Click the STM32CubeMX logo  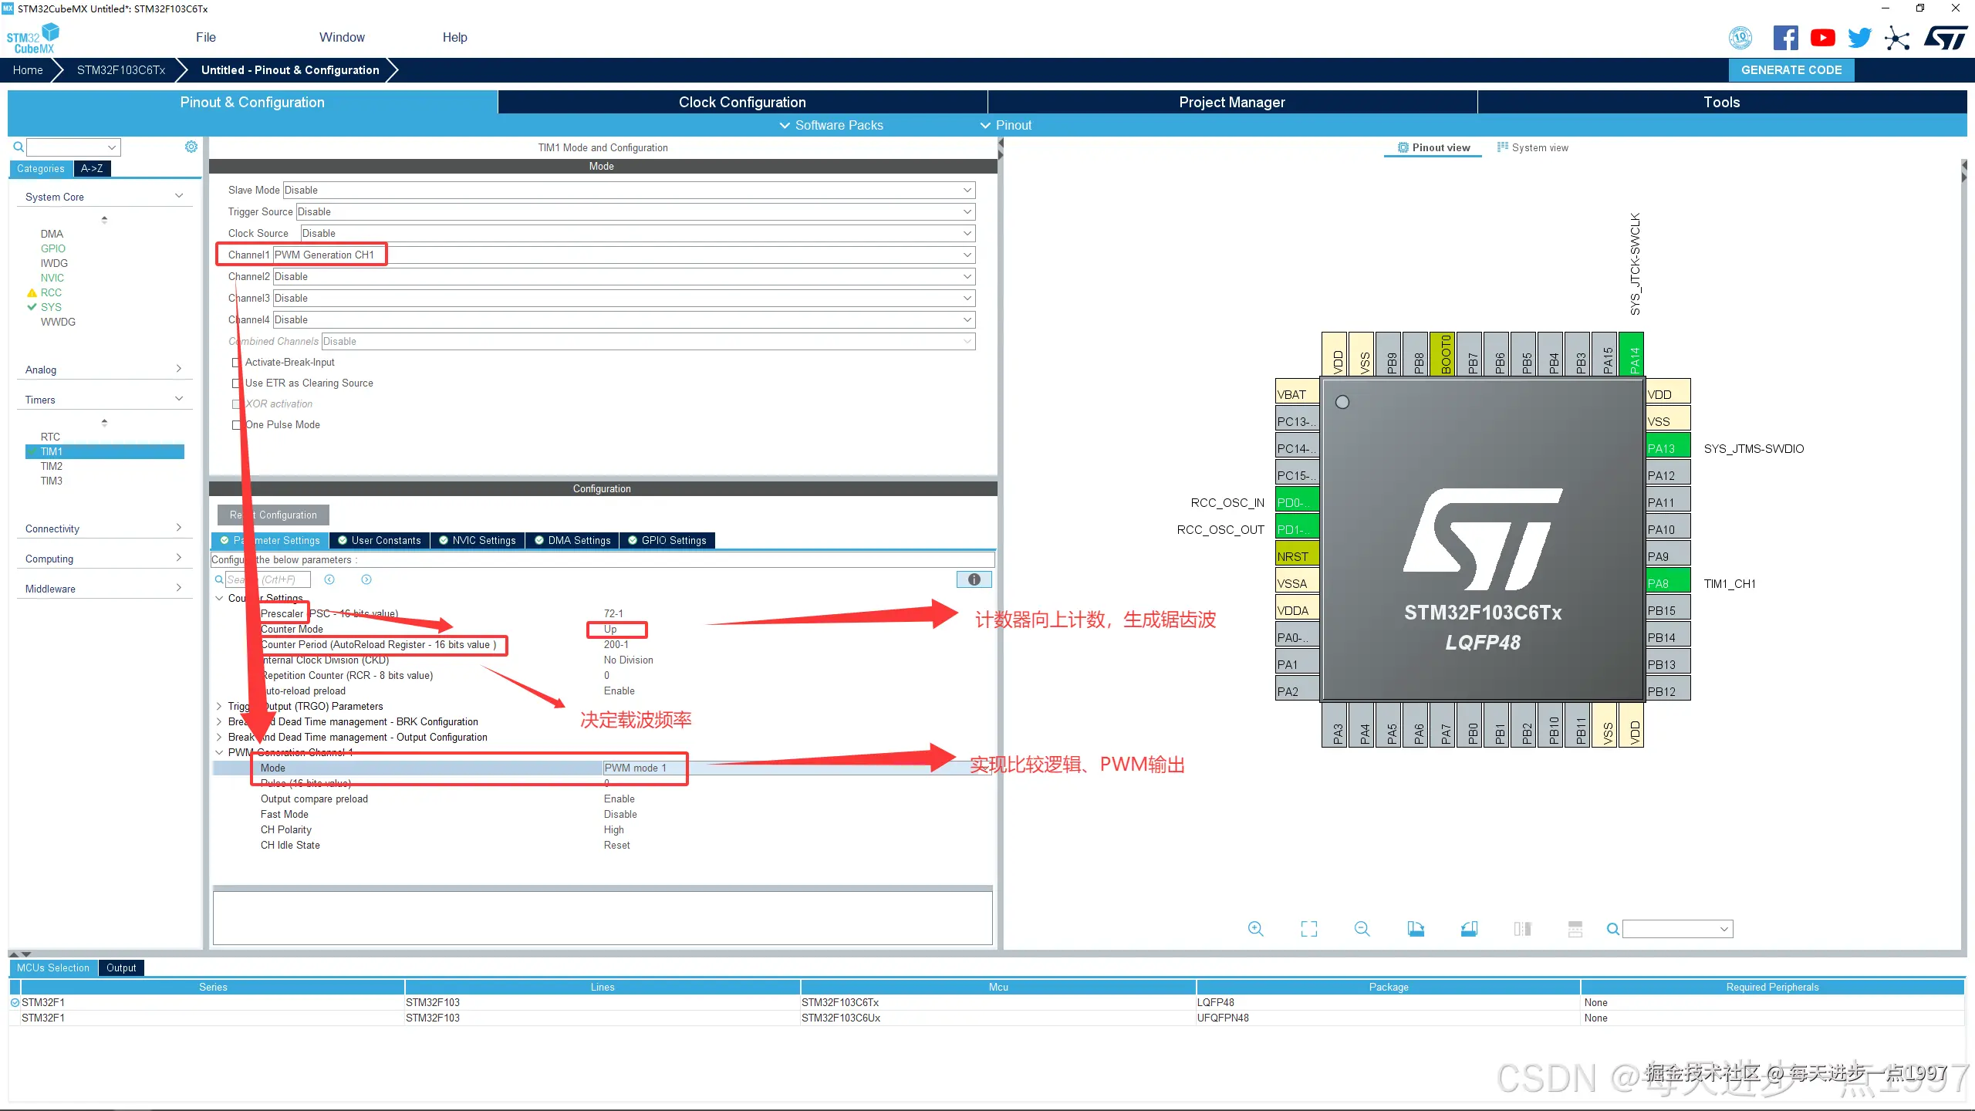(x=32, y=39)
